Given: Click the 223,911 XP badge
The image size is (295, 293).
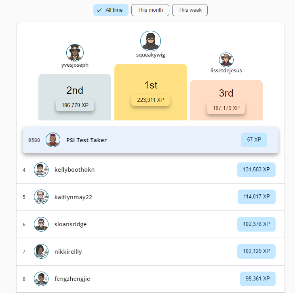Looking at the screenshot, I should (x=150, y=100).
